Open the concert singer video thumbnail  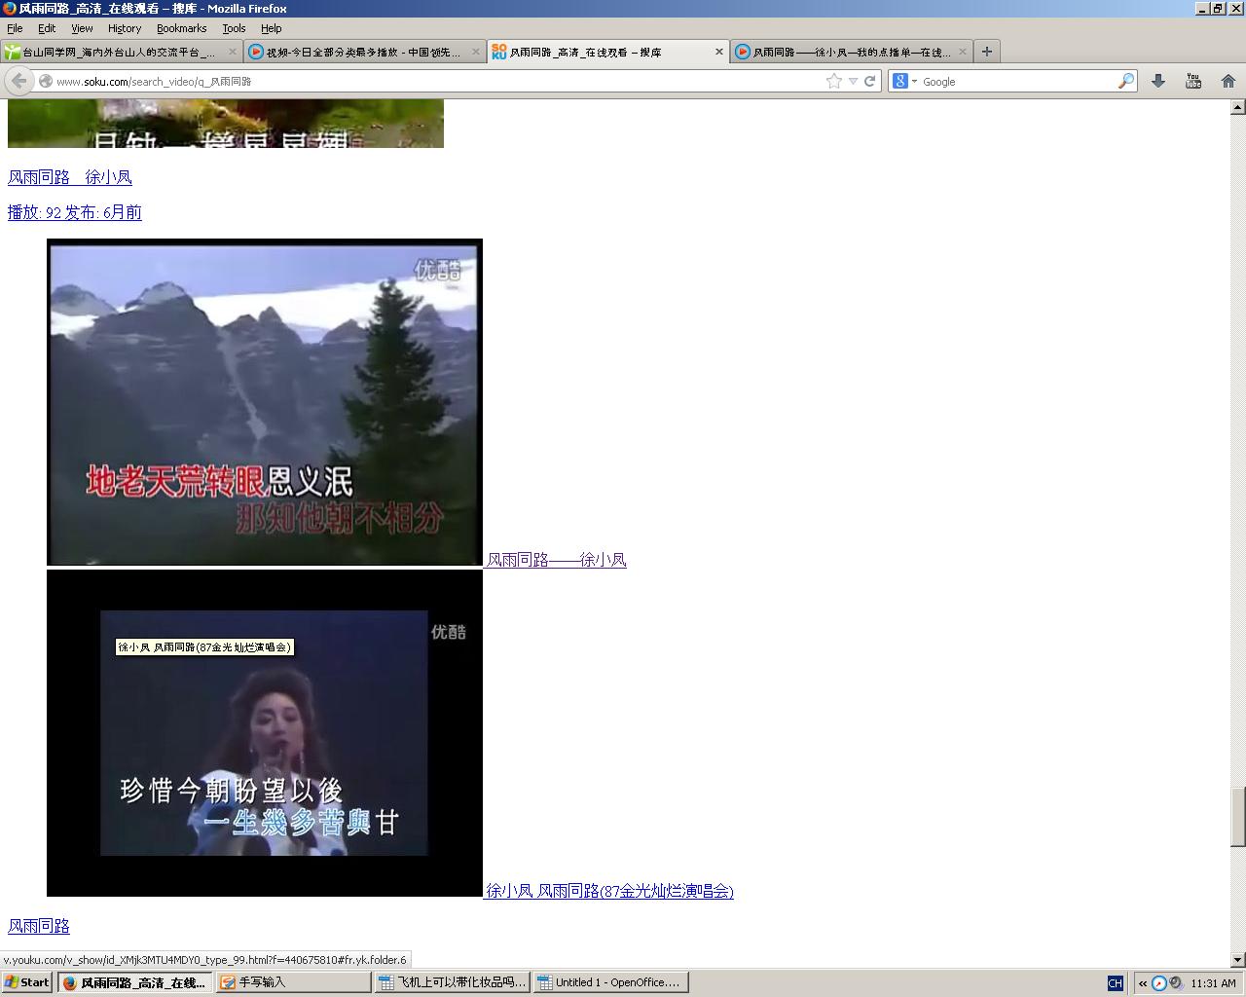pos(265,733)
